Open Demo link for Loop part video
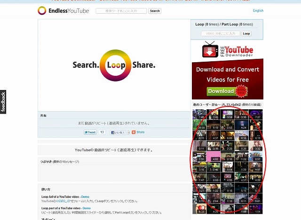This screenshot has width=301, height=220. tap(87, 208)
